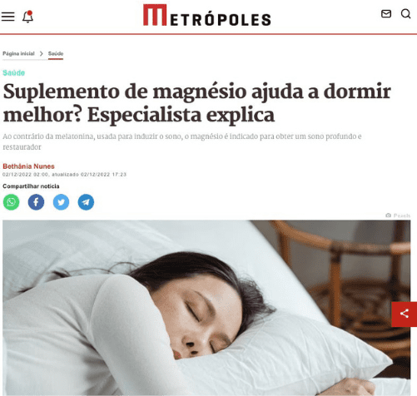The height and width of the screenshot is (396, 417).
Task: Click the article subtitle about melatonina
Action: click(x=182, y=141)
